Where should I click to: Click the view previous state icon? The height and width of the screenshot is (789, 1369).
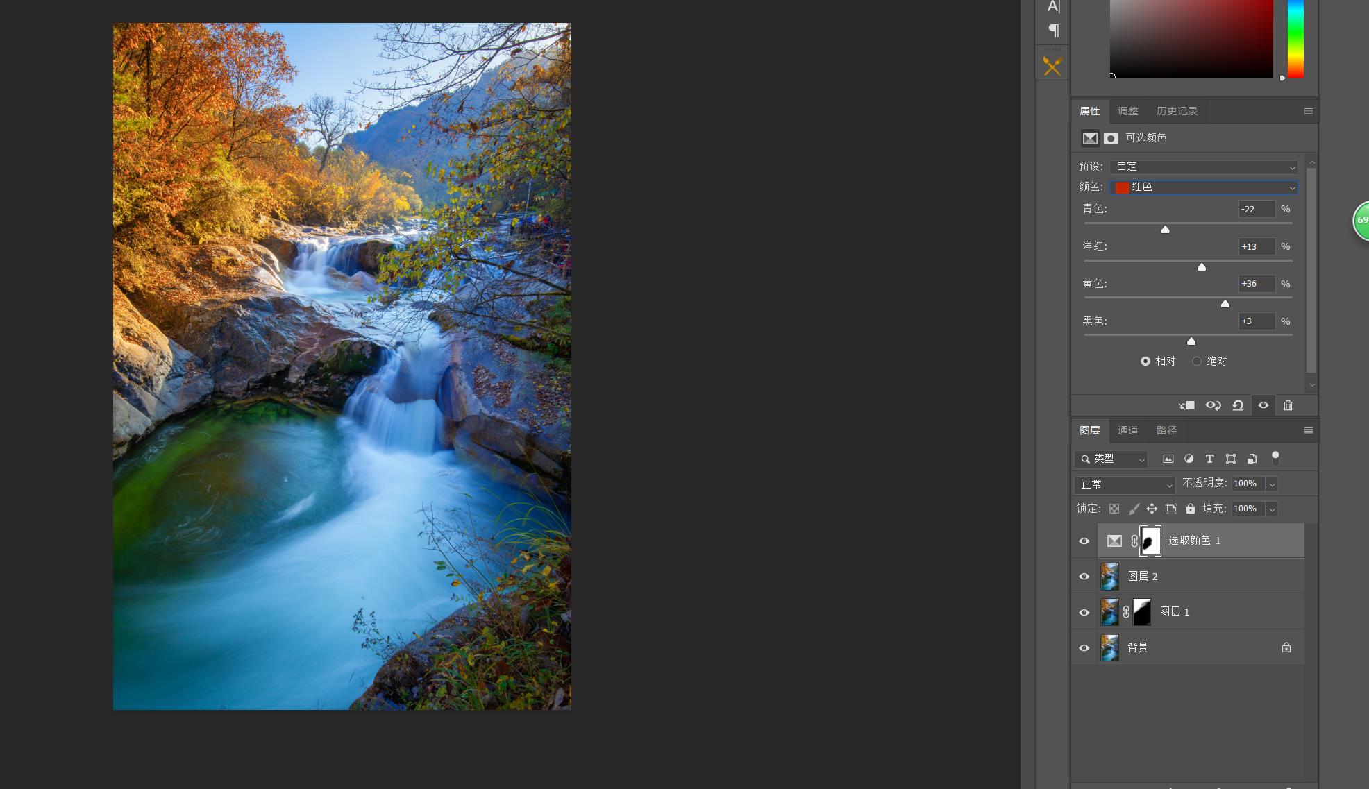1213,405
